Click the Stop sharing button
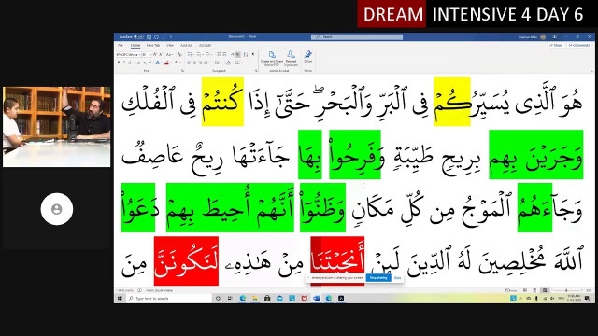The image size is (598, 336). (378, 278)
